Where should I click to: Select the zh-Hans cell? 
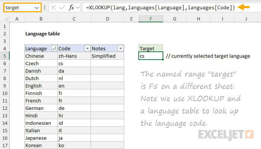74,56
